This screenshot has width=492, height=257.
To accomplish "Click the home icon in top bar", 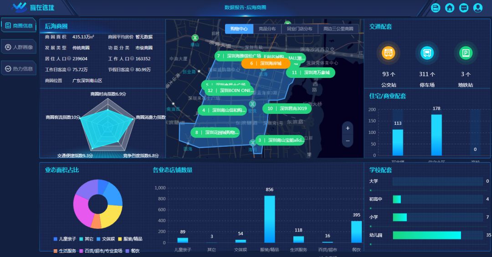I will [450, 8].
